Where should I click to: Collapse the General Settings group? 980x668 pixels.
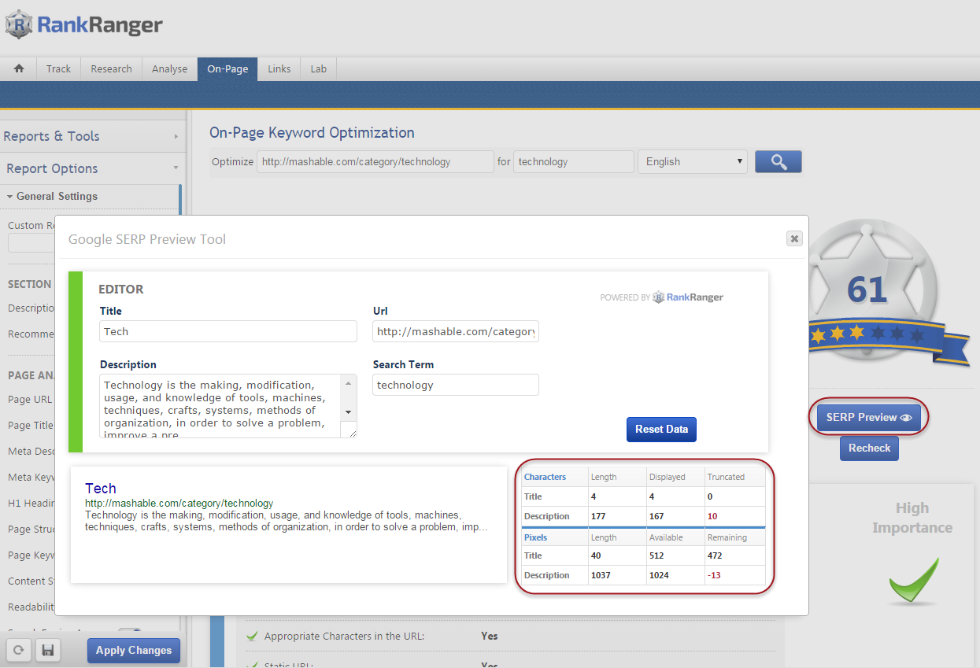57,196
